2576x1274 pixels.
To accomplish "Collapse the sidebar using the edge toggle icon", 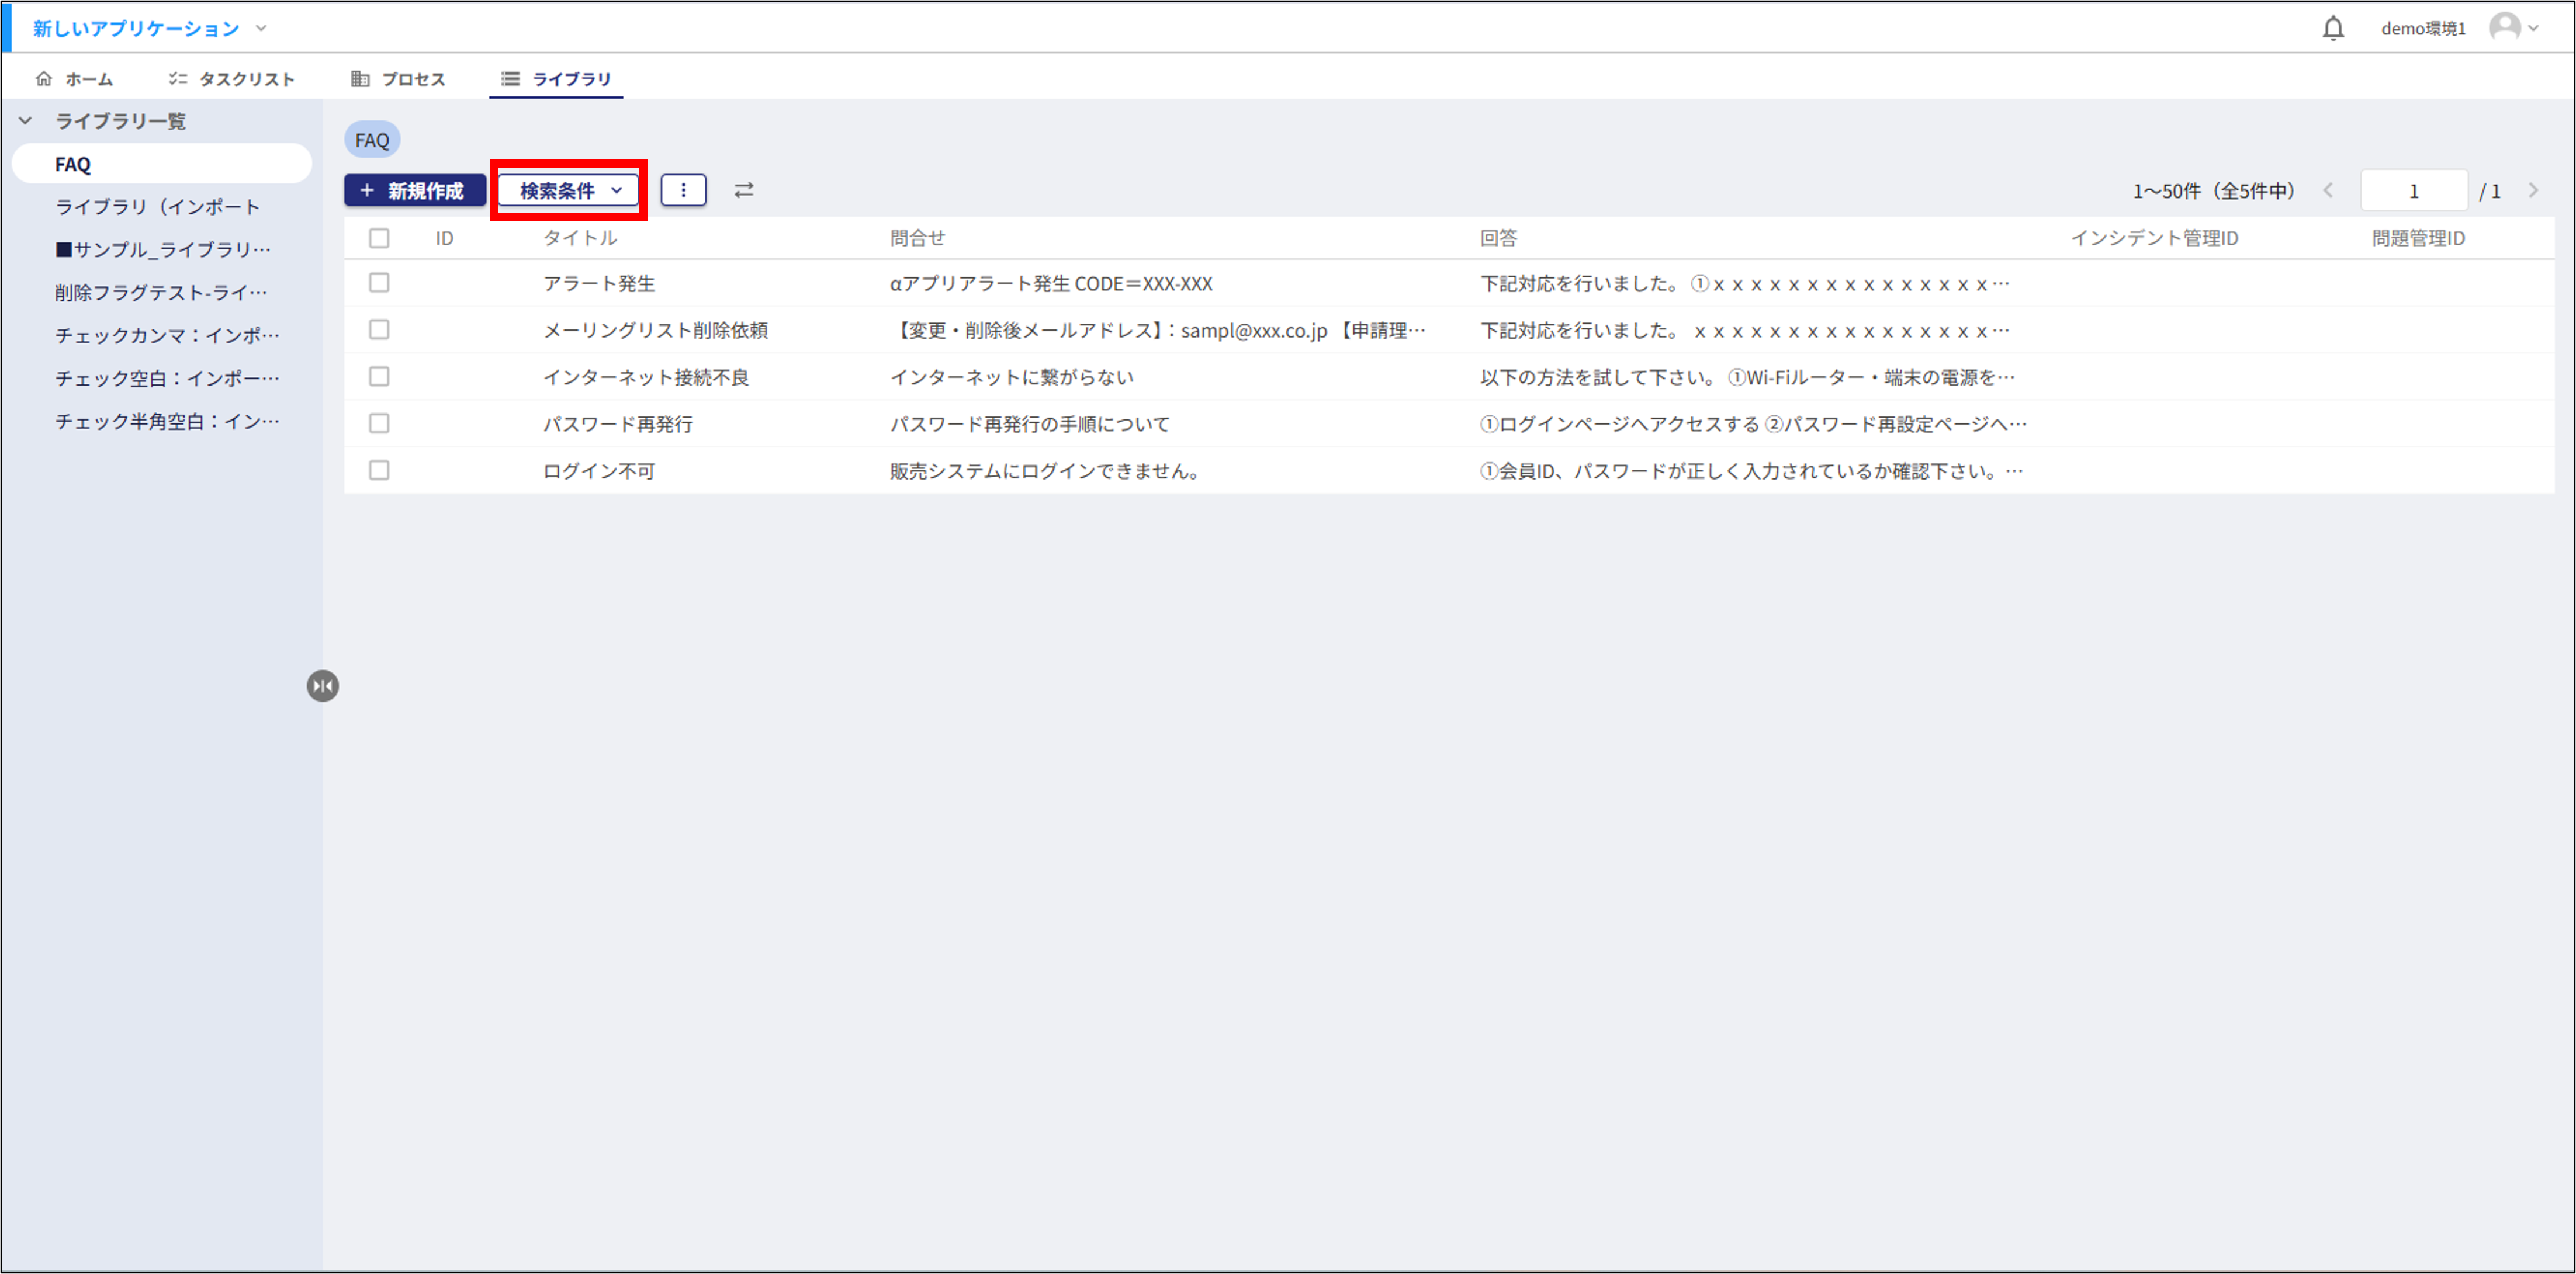I will point(322,686).
